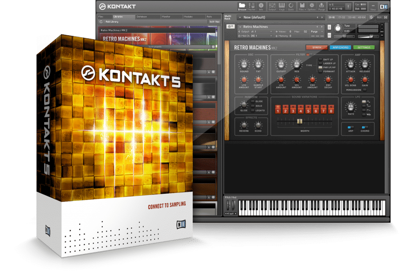The image size is (406, 273).
Task: Click the rack resize icon beside AUX
Action: (x=385, y=17)
